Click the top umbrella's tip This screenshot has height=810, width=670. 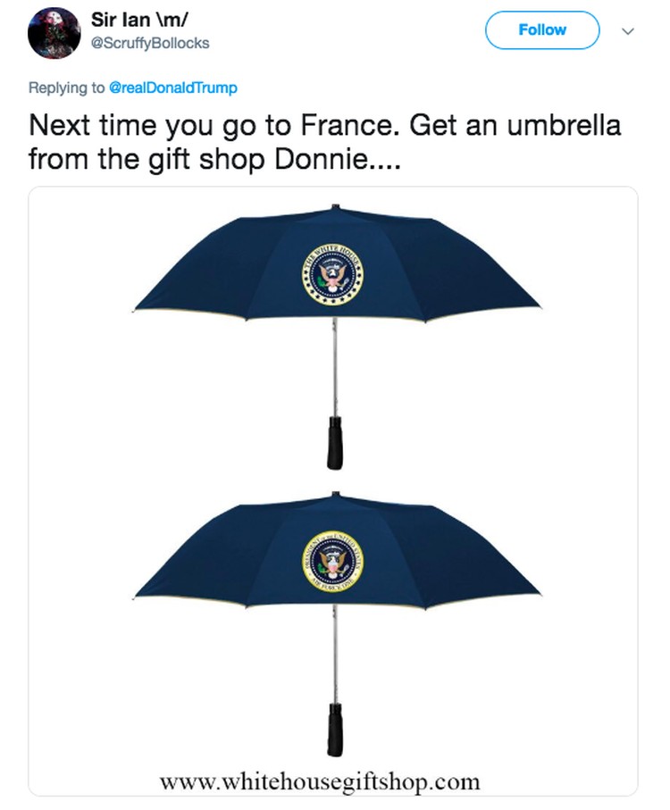335,206
